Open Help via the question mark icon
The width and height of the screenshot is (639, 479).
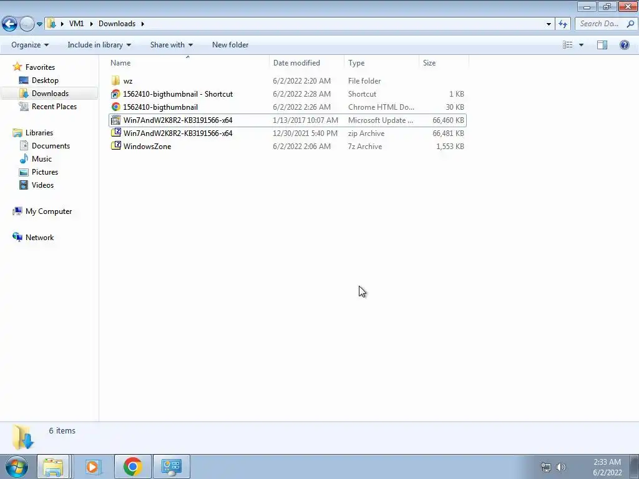click(x=624, y=45)
